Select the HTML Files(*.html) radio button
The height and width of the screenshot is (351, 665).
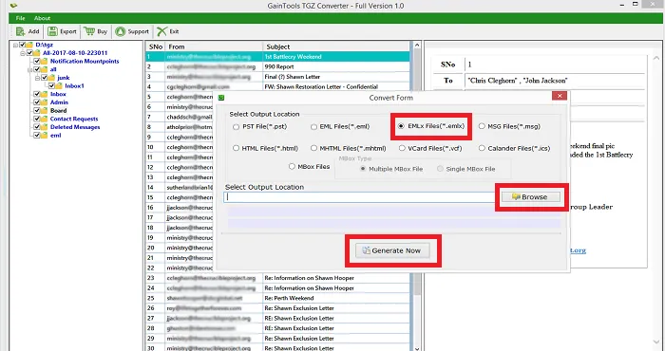coord(236,148)
